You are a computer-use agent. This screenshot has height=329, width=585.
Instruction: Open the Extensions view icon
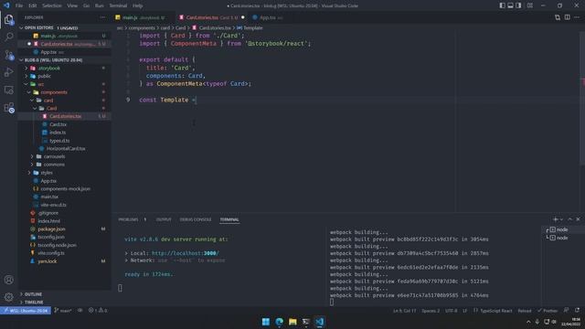tap(8, 108)
